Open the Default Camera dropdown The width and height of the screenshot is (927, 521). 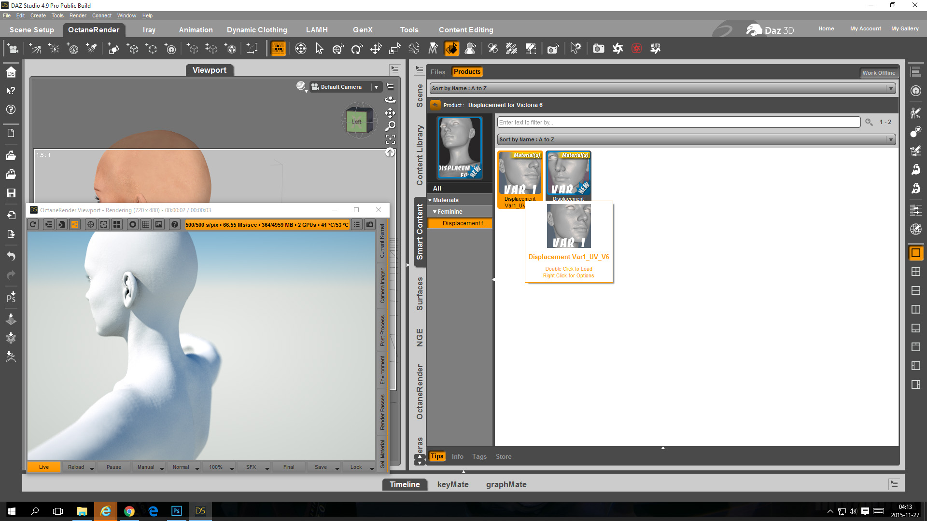(x=376, y=87)
